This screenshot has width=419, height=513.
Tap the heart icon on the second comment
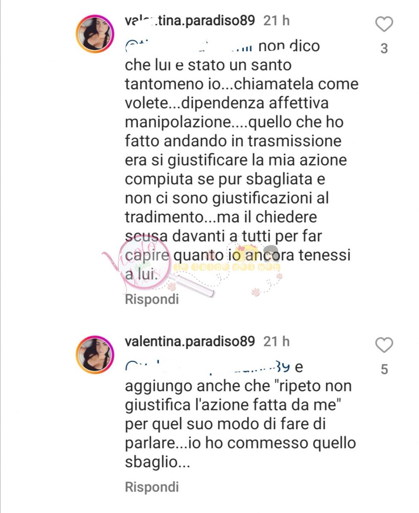[x=384, y=345]
